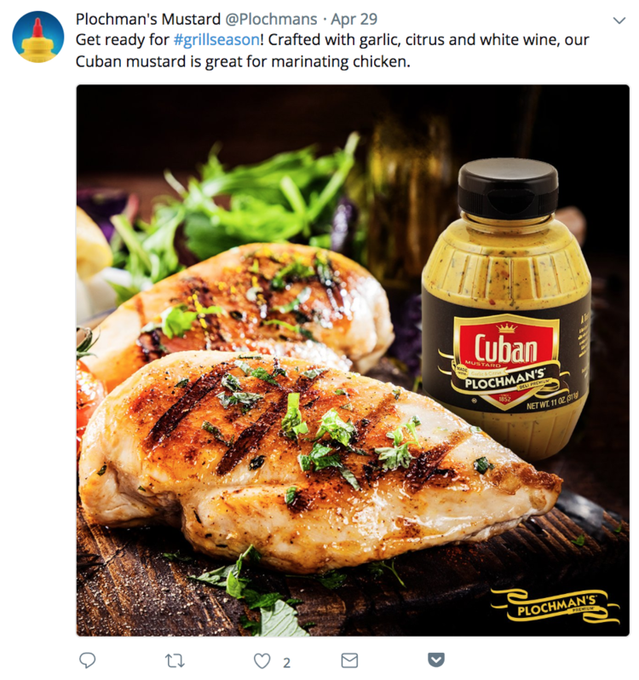Expand the tweet options chevron
The height and width of the screenshot is (680, 639).
click(x=619, y=20)
